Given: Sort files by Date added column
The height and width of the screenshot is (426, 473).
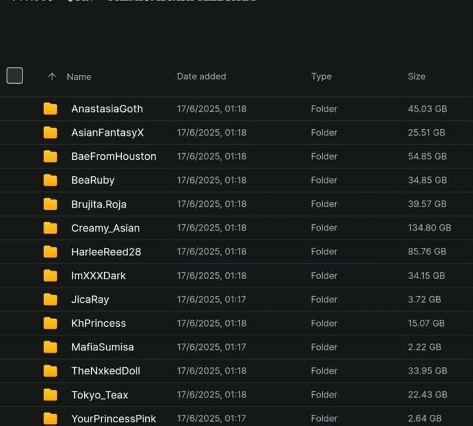Looking at the screenshot, I should [201, 76].
